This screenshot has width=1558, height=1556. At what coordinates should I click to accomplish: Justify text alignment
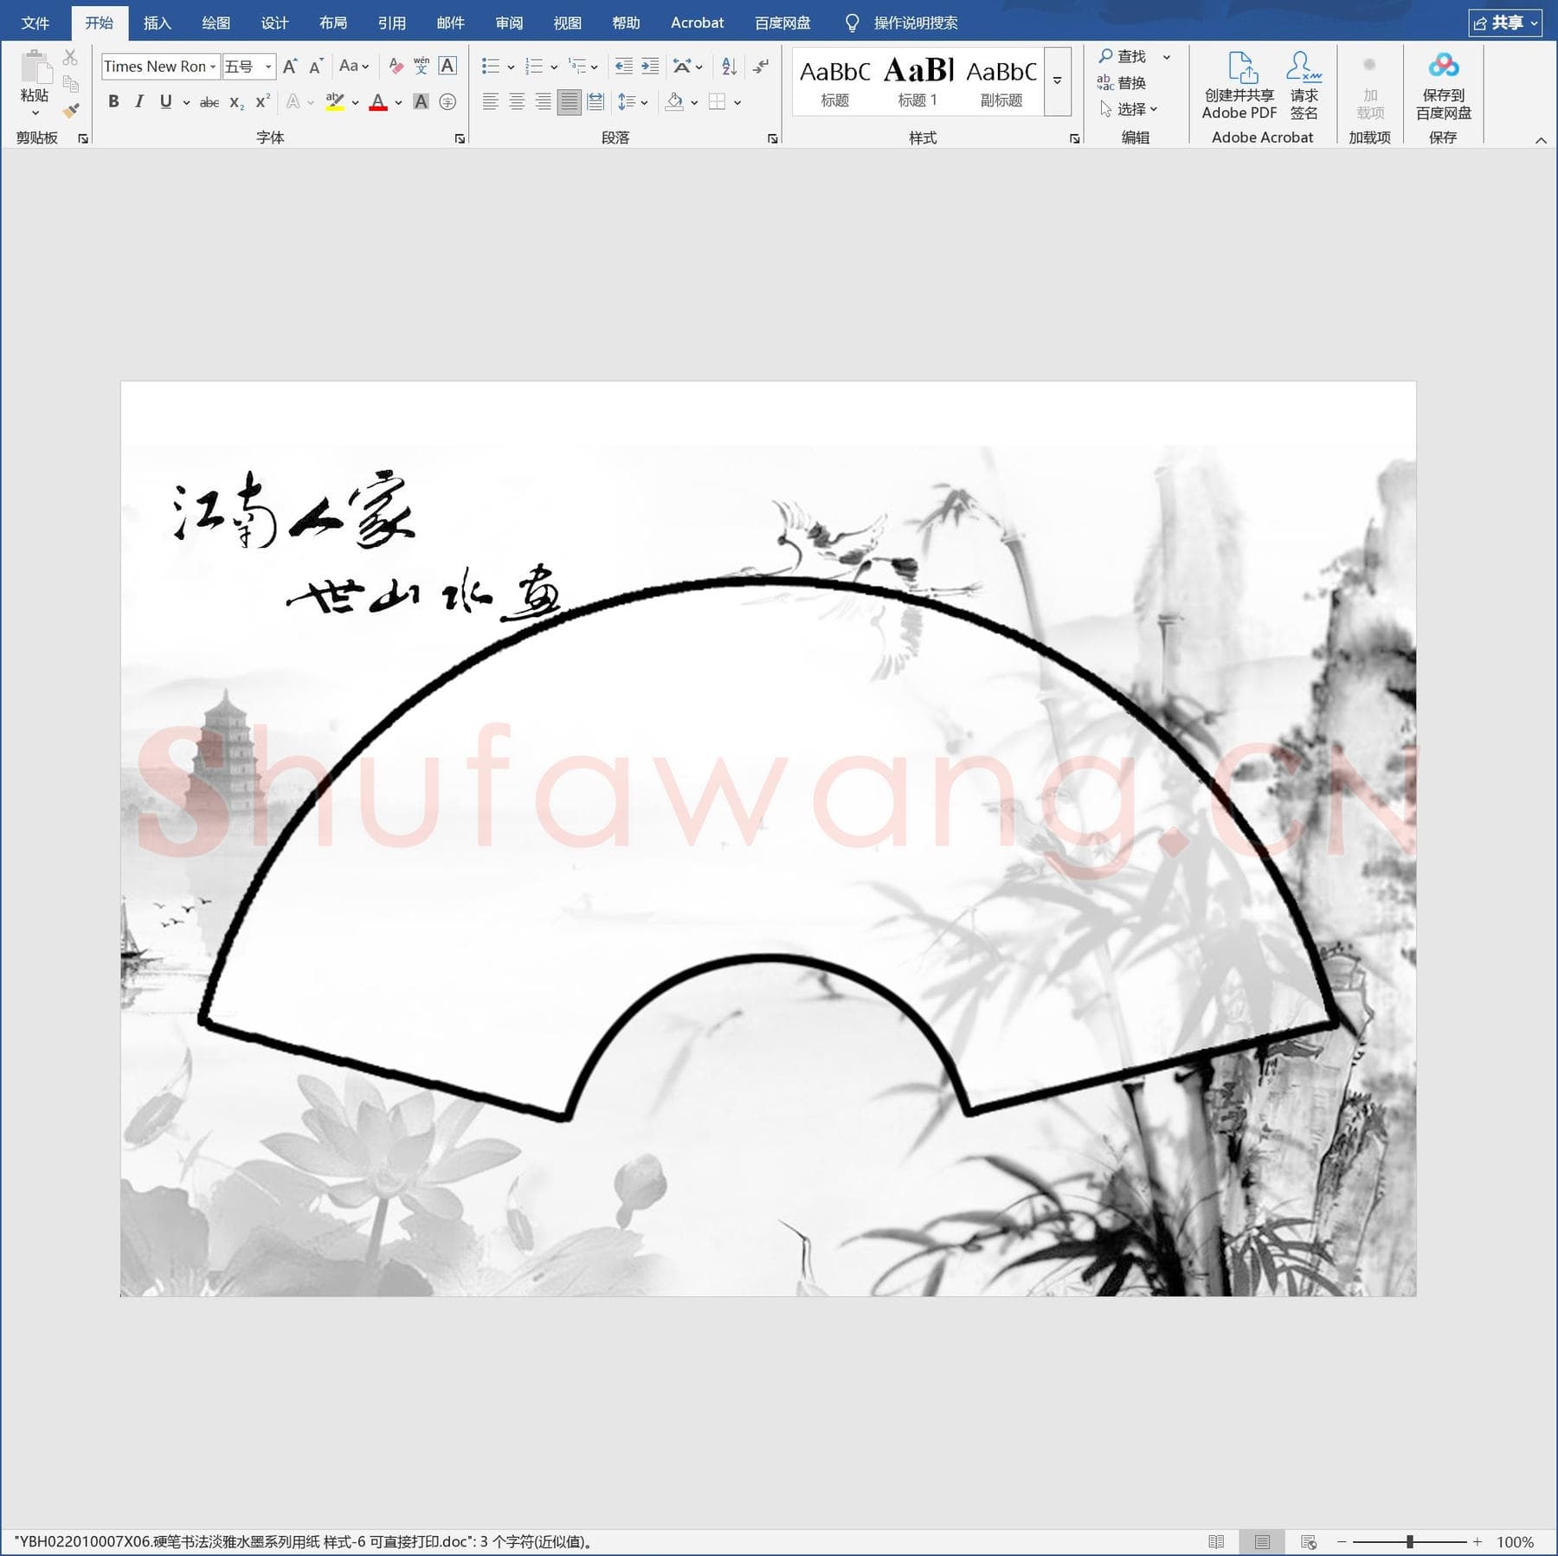click(x=569, y=102)
